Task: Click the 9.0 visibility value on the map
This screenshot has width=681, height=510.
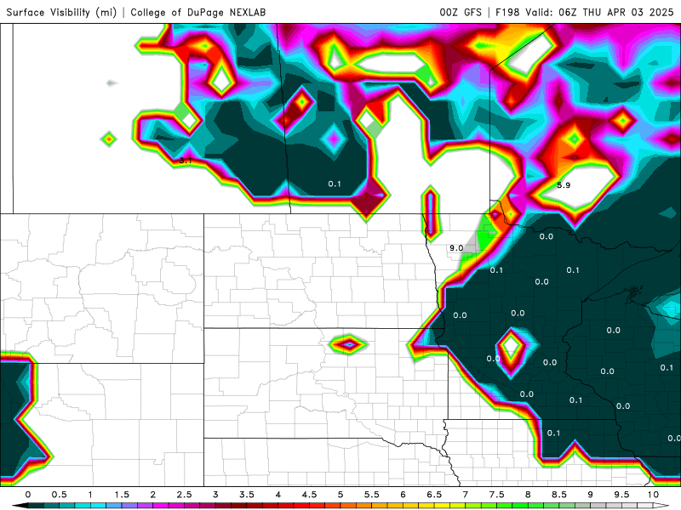Action: pyautogui.click(x=456, y=248)
